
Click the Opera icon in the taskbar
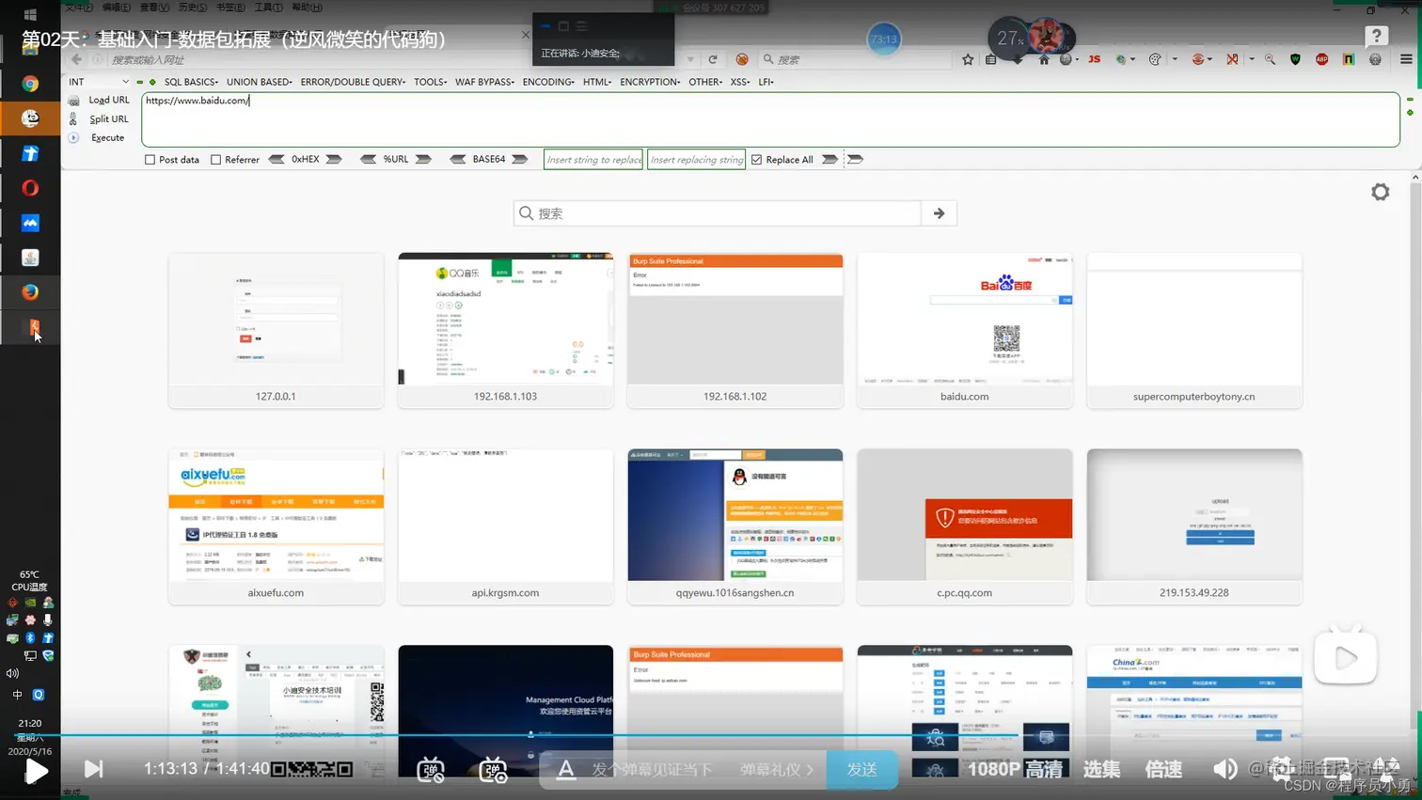30,188
